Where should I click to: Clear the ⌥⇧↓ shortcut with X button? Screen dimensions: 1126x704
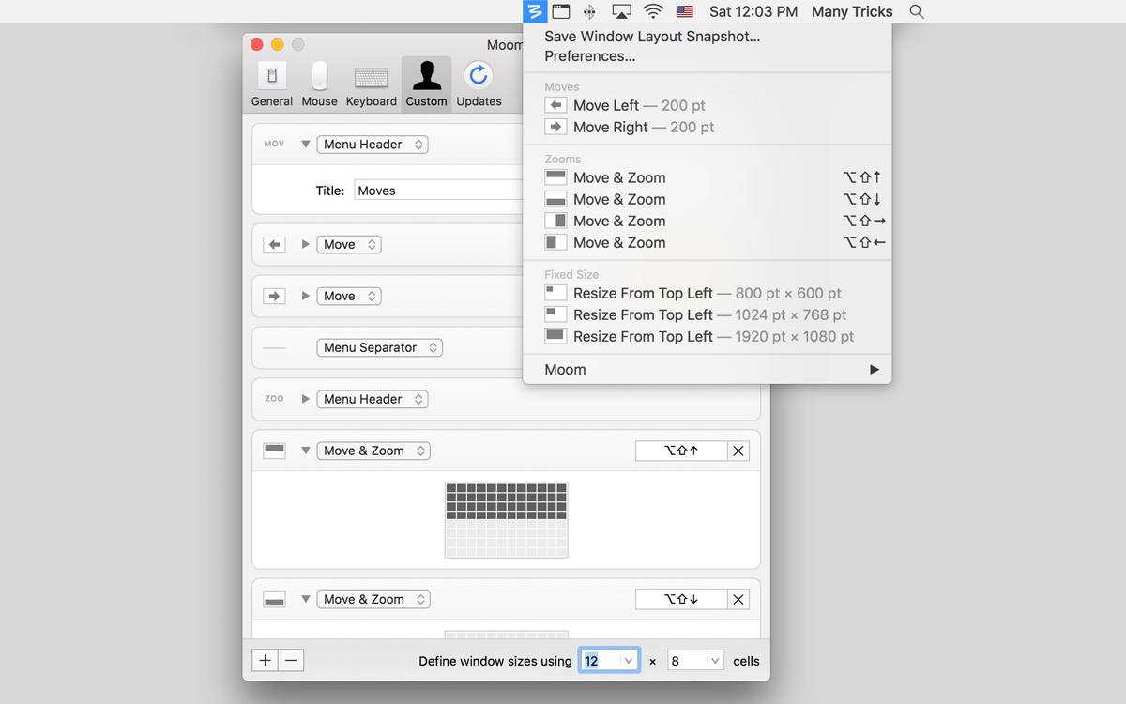point(738,599)
